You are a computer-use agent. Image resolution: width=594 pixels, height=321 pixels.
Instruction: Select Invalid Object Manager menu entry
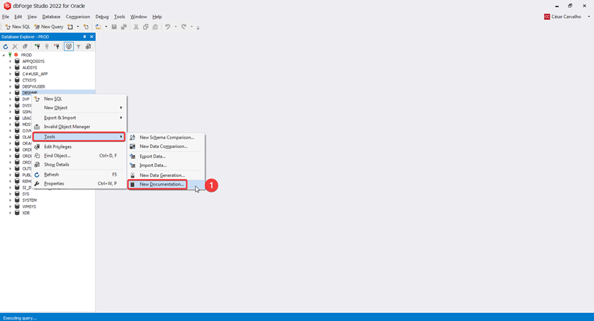67,127
